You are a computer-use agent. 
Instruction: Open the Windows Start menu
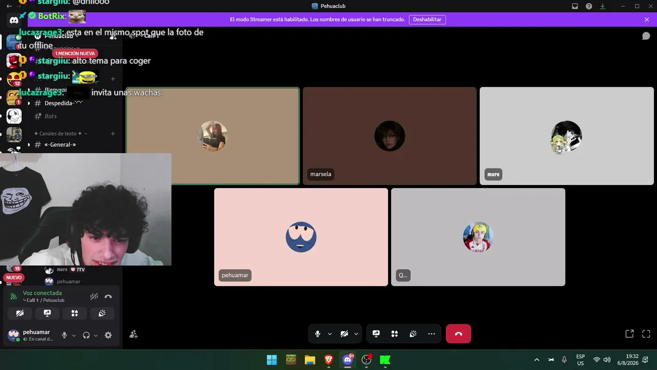click(x=272, y=360)
